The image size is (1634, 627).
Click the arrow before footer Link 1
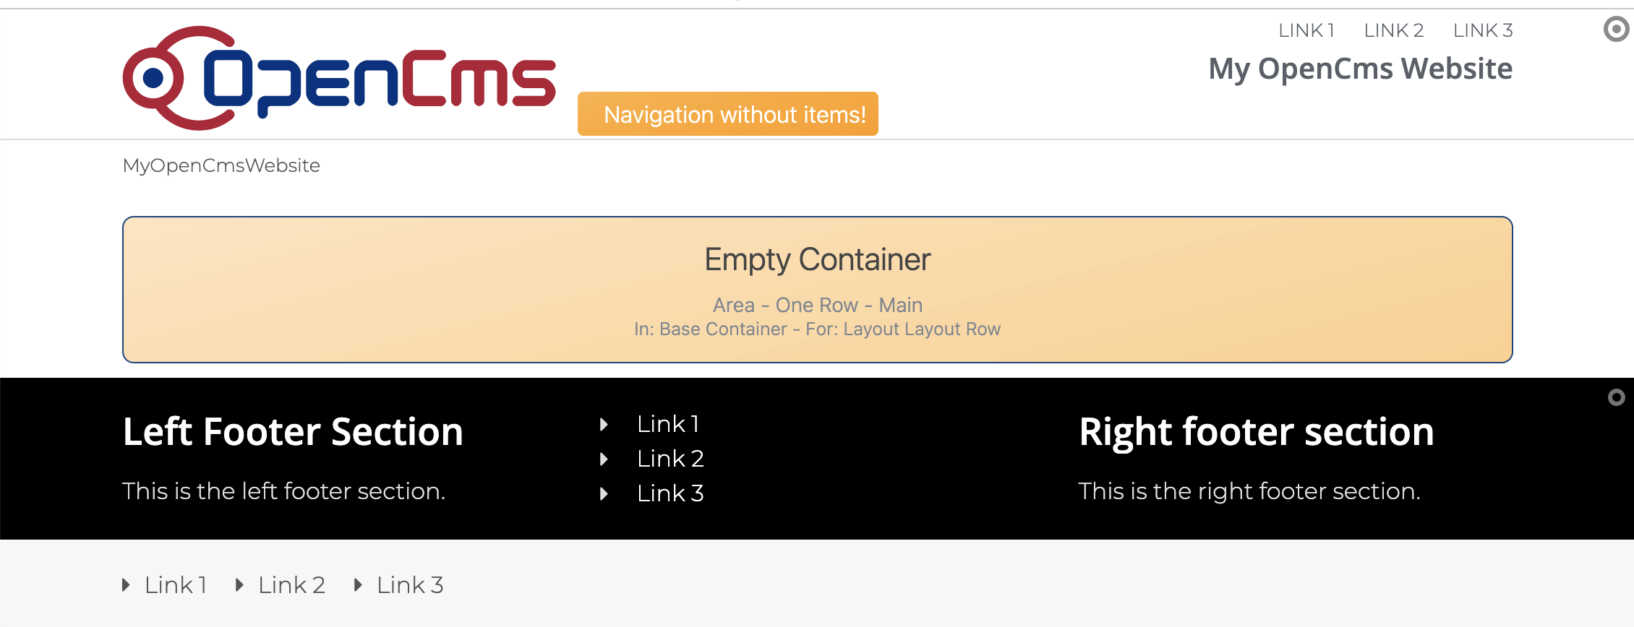click(604, 425)
